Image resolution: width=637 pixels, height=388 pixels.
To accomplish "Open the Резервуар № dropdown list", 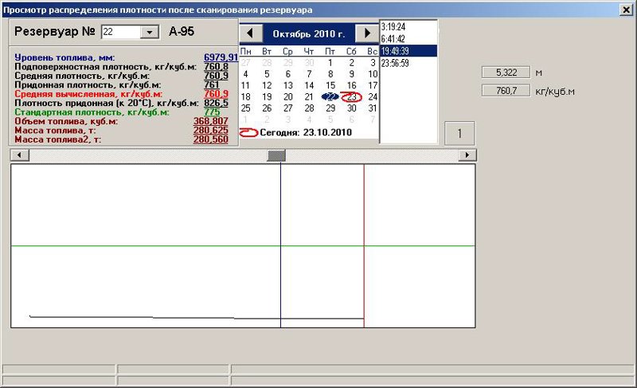I will tap(150, 32).
